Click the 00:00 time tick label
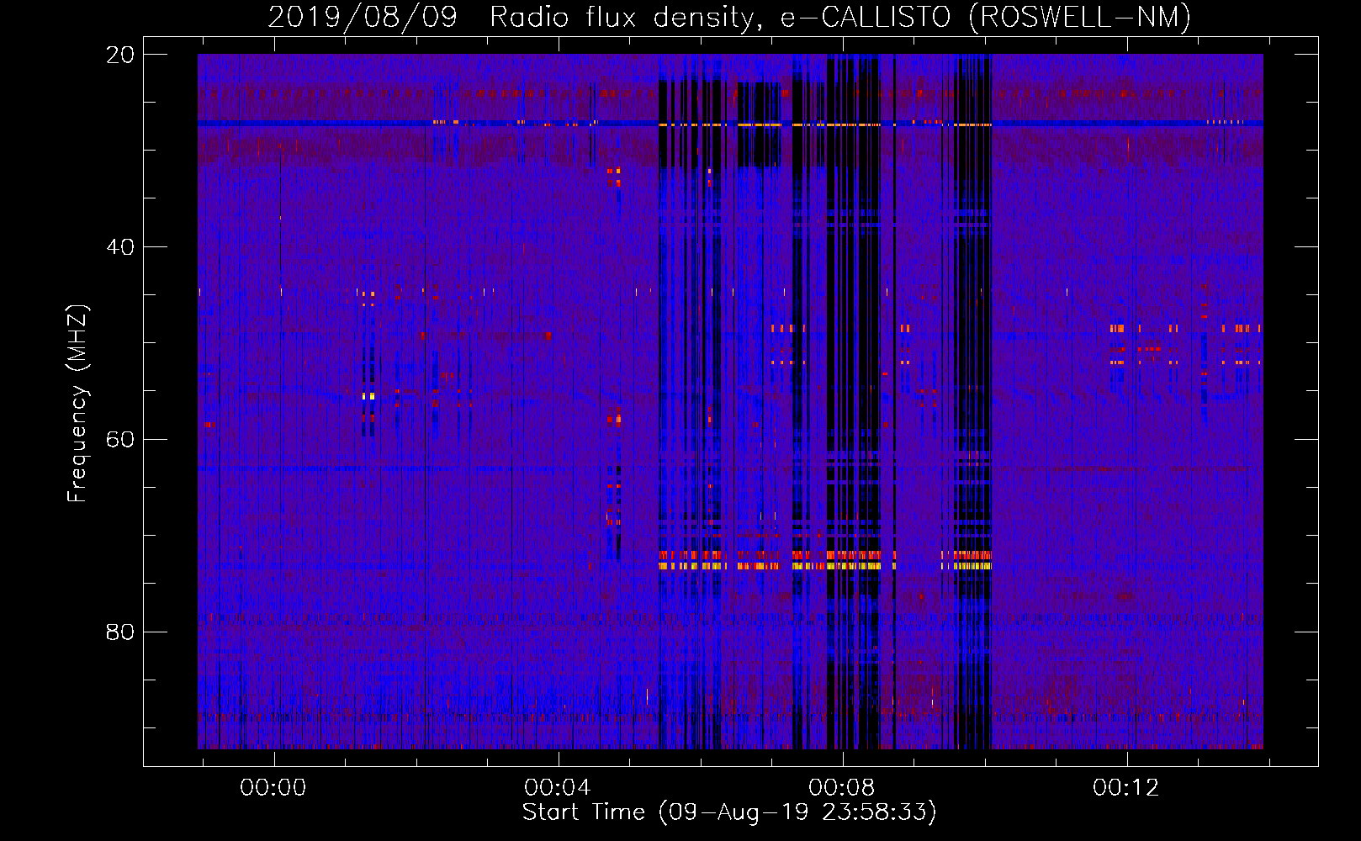Image resolution: width=1361 pixels, height=841 pixels. [273, 788]
